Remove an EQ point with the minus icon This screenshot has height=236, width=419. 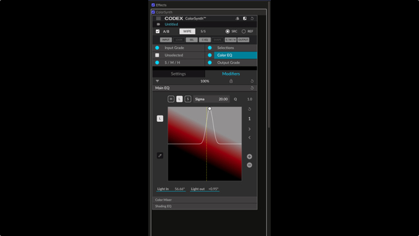[x=249, y=165]
